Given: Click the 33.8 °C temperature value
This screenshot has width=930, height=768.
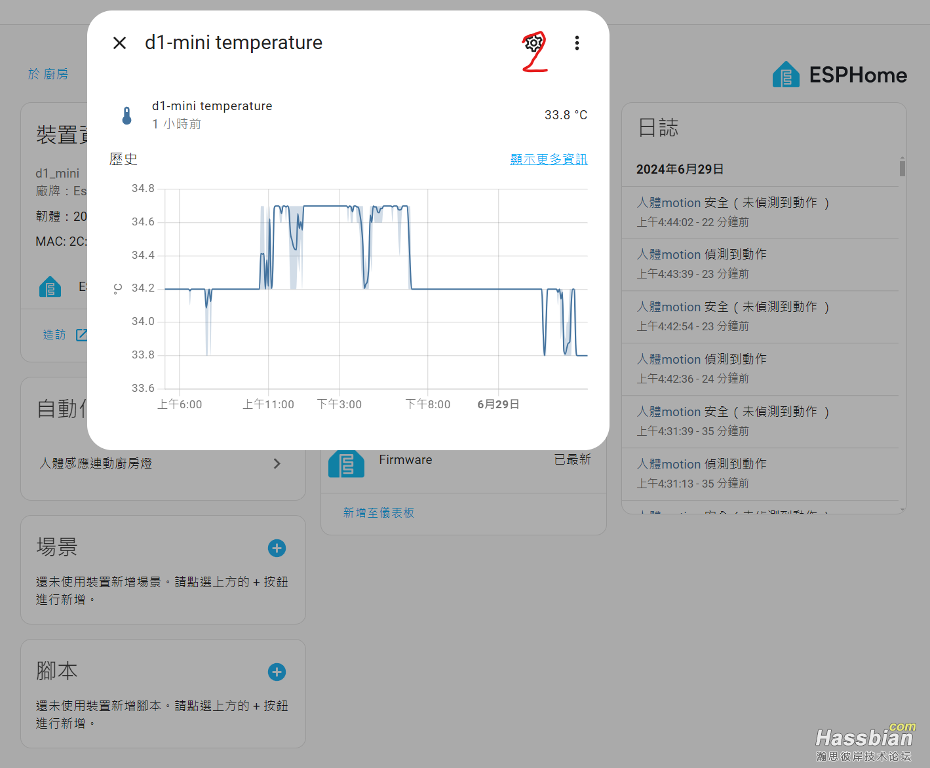Looking at the screenshot, I should (x=566, y=115).
